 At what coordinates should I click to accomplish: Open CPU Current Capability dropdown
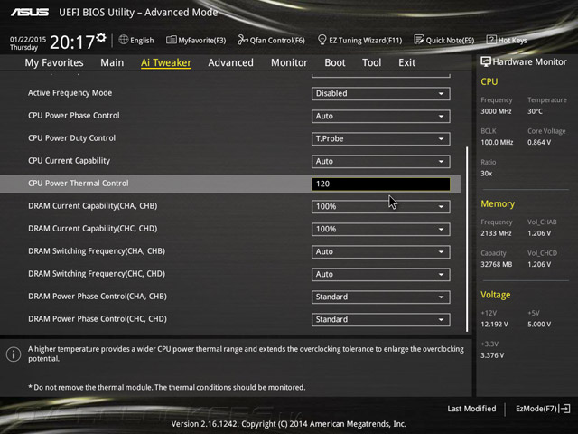click(381, 161)
